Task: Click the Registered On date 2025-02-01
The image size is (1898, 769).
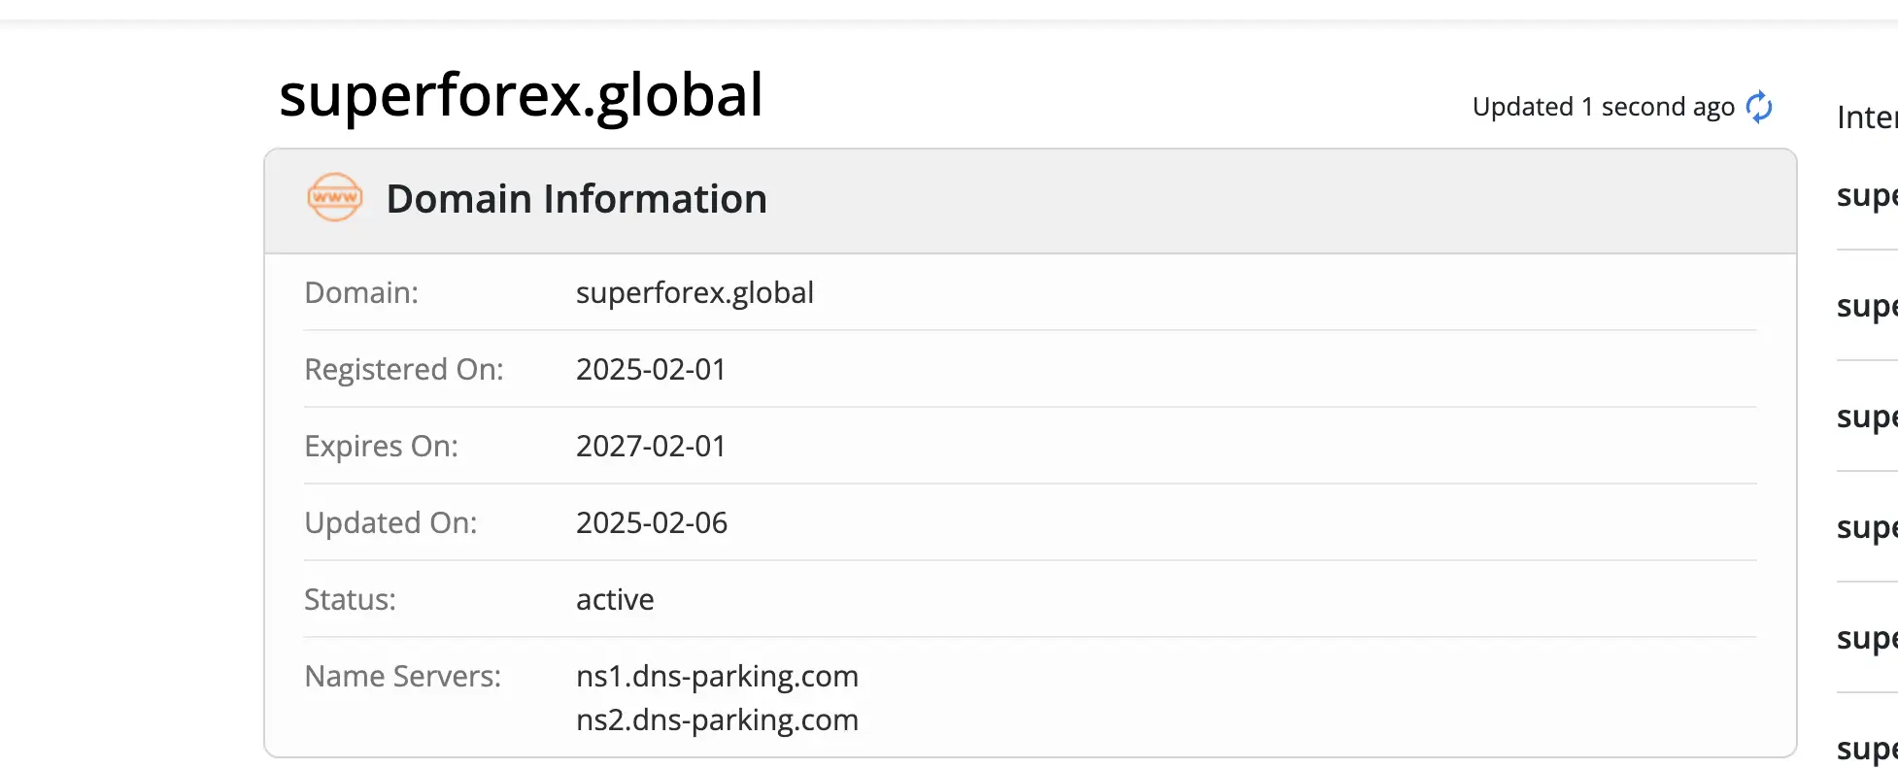Action: coord(651,370)
